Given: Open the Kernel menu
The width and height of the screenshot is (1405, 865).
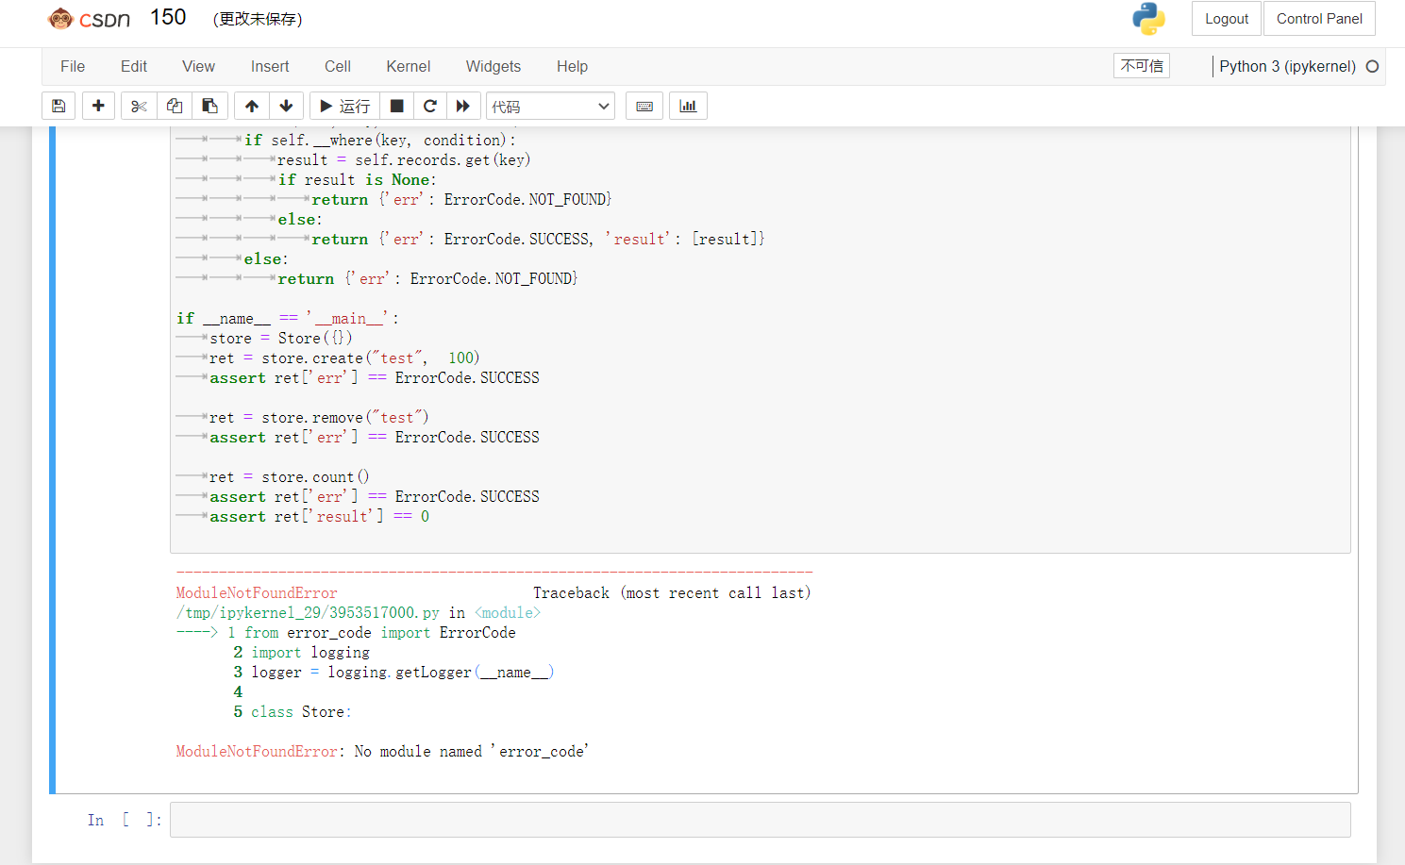Looking at the screenshot, I should click(409, 66).
